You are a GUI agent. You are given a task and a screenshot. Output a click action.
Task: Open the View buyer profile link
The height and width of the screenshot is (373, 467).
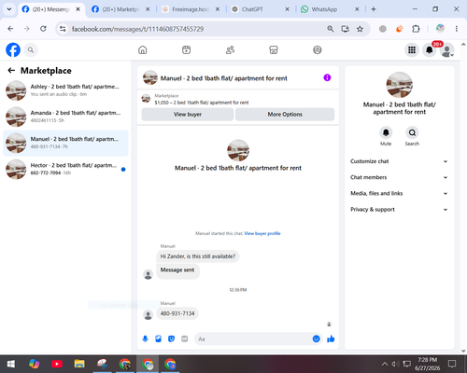tap(262, 233)
